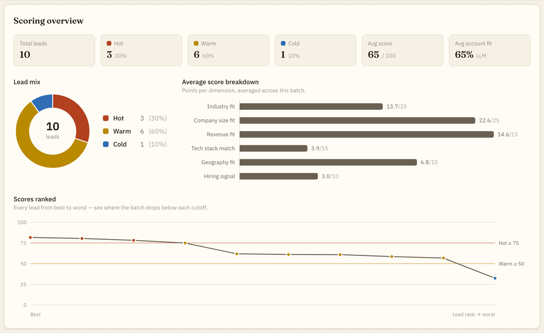This screenshot has width=544, height=333.
Task: Click the '6.8/10' Geography fit value
Action: click(429, 162)
